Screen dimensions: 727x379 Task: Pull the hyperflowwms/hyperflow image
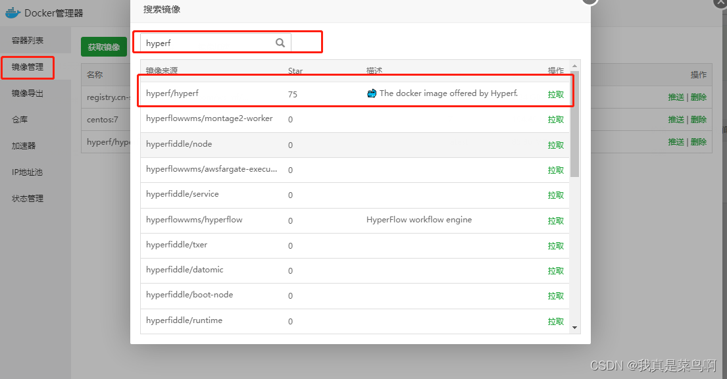click(x=555, y=220)
